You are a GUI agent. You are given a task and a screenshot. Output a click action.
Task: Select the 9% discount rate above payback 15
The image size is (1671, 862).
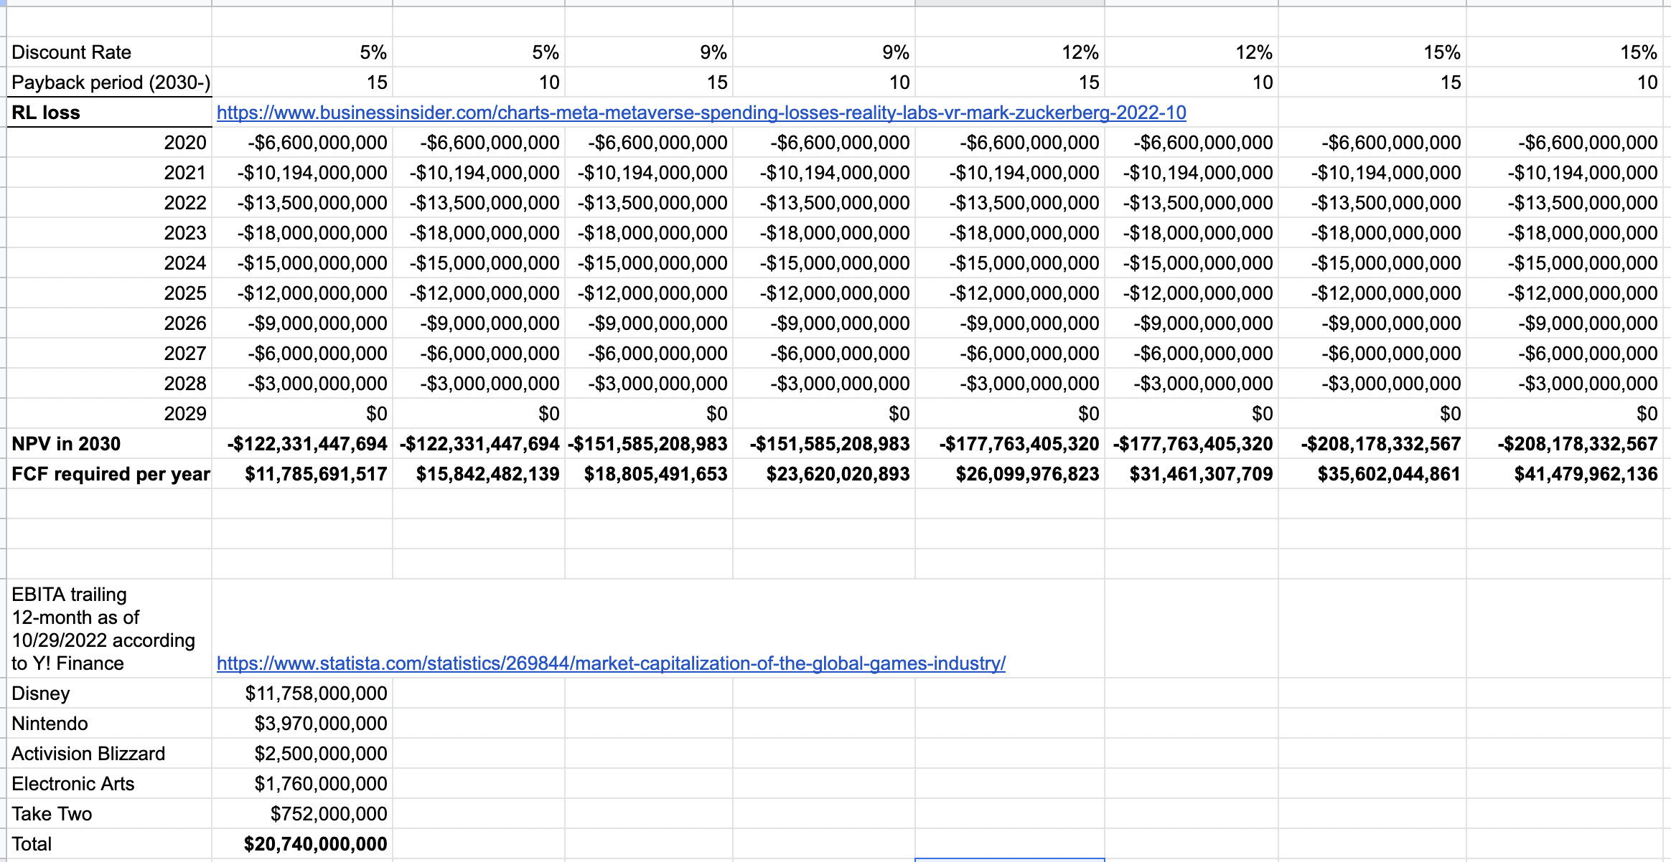point(649,52)
